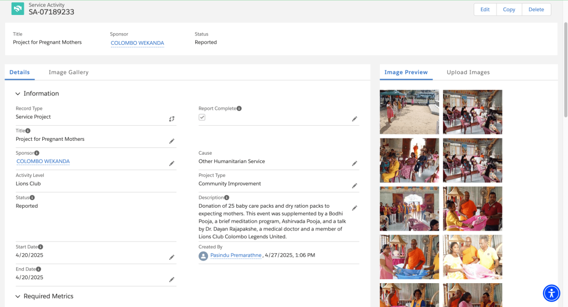This screenshot has width=568, height=307.
Task: Open info tooltip next to Description label
Action: (x=226, y=198)
